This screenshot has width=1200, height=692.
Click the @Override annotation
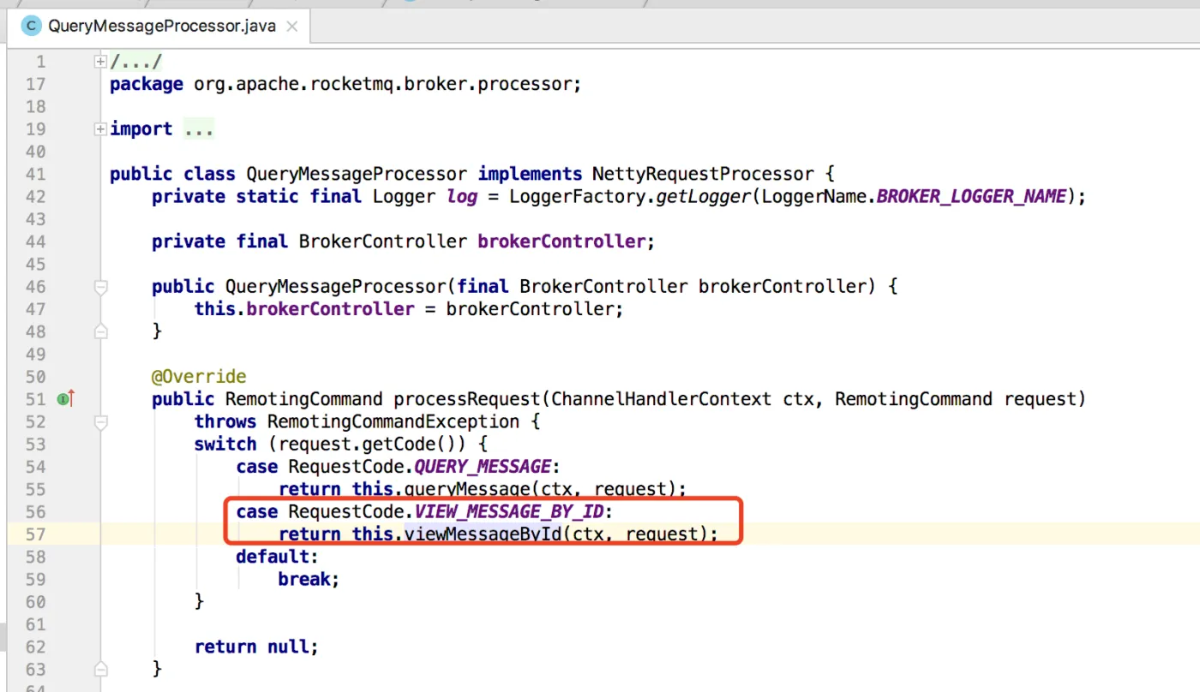[199, 377]
